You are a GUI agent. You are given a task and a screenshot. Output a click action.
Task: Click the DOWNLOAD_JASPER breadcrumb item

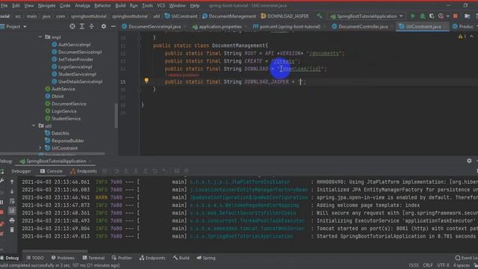click(x=285, y=16)
